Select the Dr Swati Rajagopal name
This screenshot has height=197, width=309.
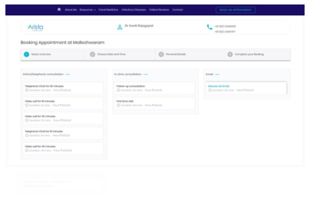(139, 25)
